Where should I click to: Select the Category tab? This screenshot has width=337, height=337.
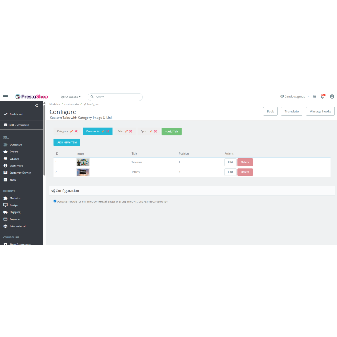tap(62, 131)
